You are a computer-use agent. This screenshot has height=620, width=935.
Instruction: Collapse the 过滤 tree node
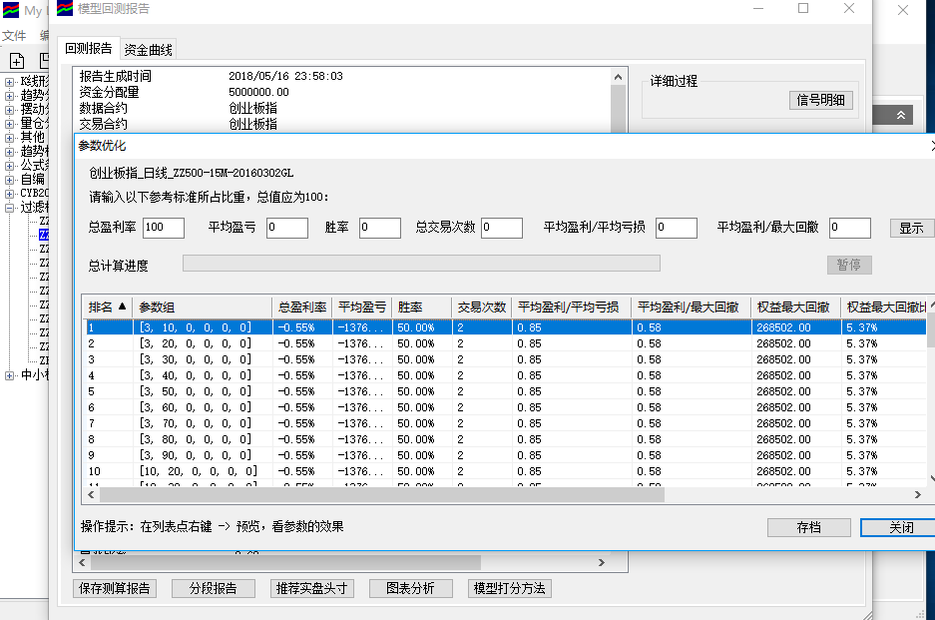(x=10, y=208)
